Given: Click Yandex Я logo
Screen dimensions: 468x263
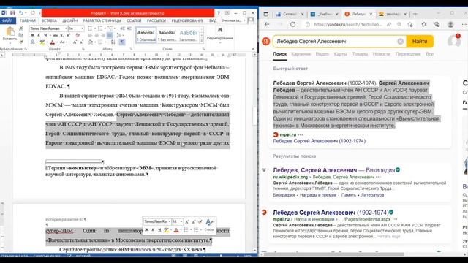Looking at the screenshot, I should coord(265,42).
